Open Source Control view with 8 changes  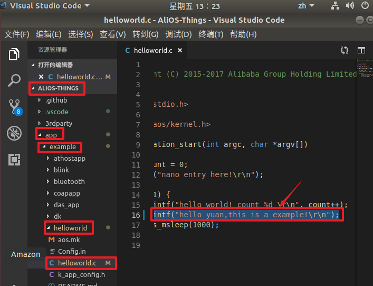[15, 107]
